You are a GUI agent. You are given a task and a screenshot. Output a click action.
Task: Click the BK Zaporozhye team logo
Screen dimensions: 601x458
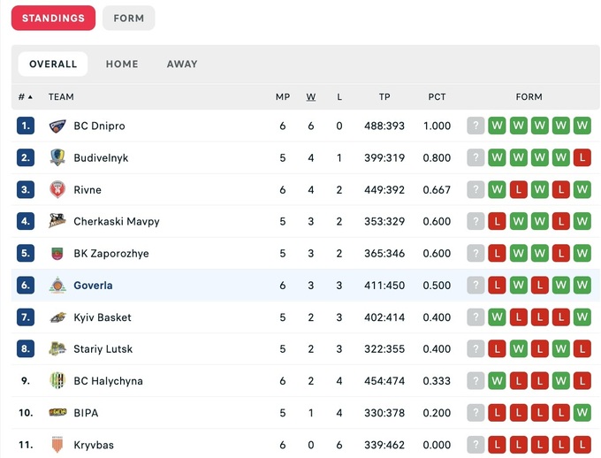(x=57, y=254)
